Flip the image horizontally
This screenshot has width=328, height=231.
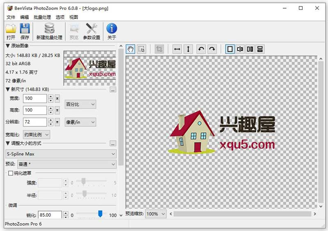[x=177, y=49]
